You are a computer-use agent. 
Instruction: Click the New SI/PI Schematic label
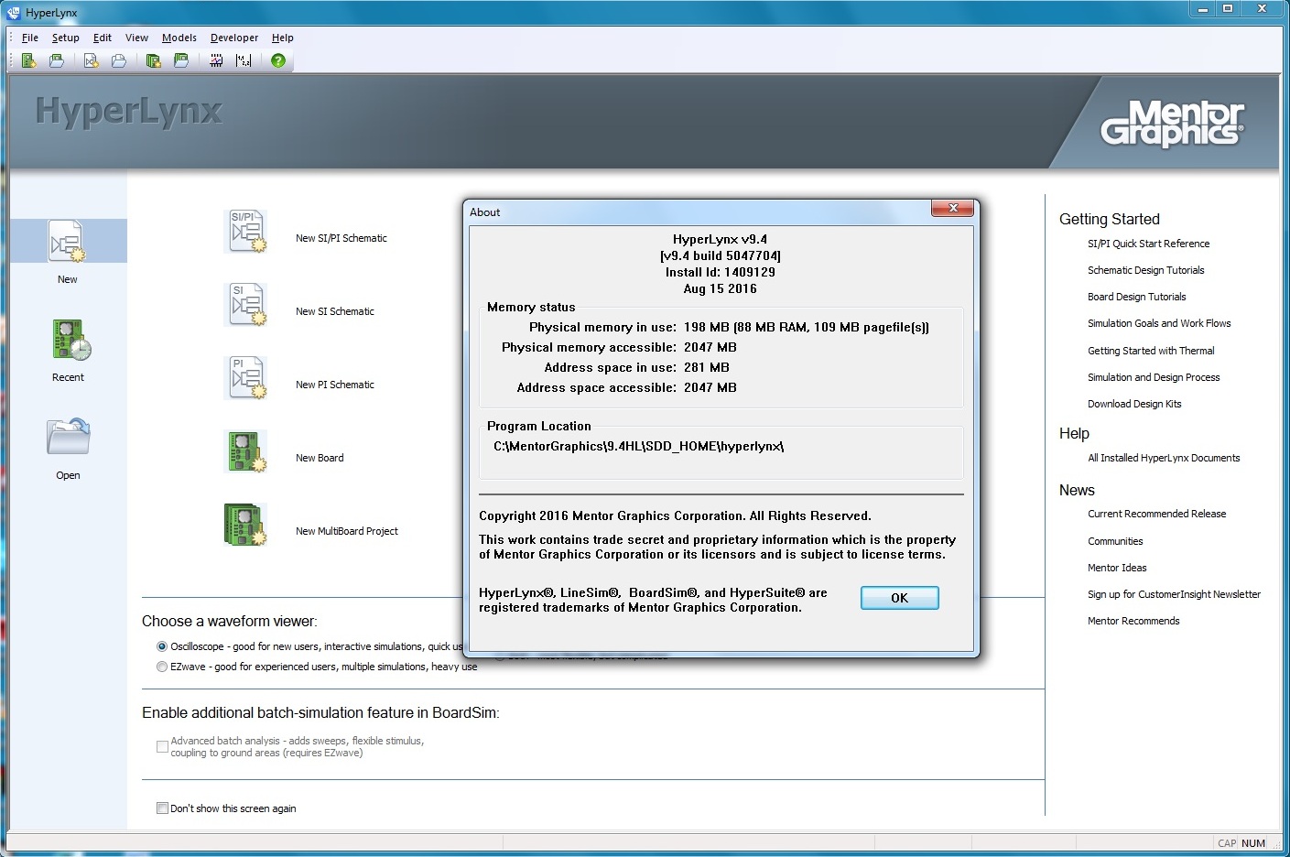(341, 238)
